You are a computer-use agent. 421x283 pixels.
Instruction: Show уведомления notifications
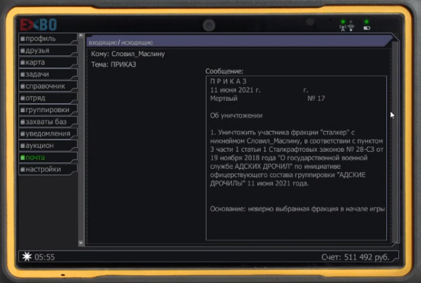[x=48, y=134]
